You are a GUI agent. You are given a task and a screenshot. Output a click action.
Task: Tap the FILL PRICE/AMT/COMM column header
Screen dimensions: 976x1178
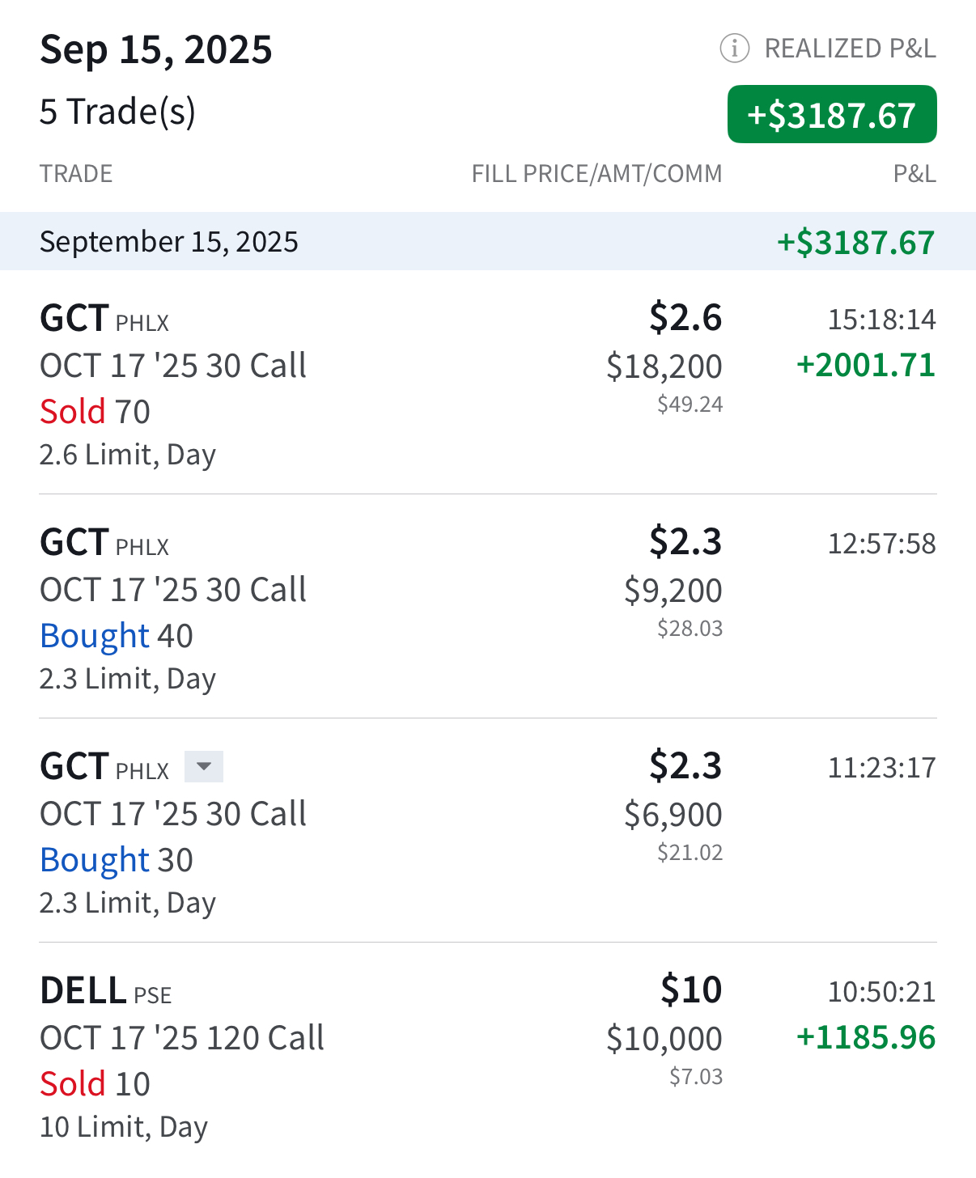tap(596, 174)
